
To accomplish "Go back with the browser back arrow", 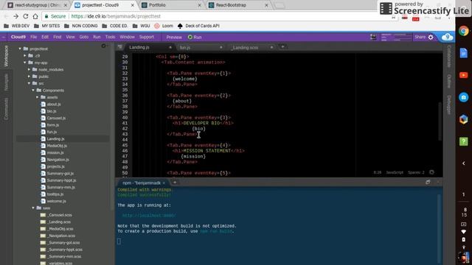I will (6, 16).
